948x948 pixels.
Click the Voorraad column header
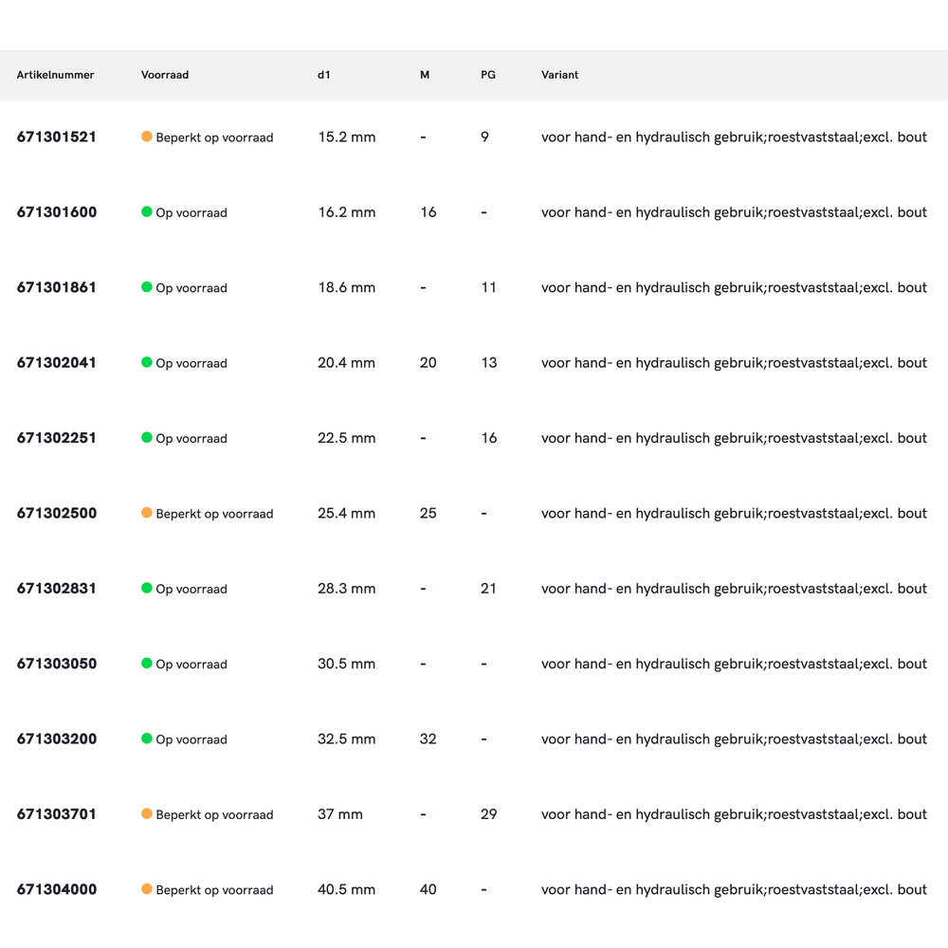click(165, 75)
